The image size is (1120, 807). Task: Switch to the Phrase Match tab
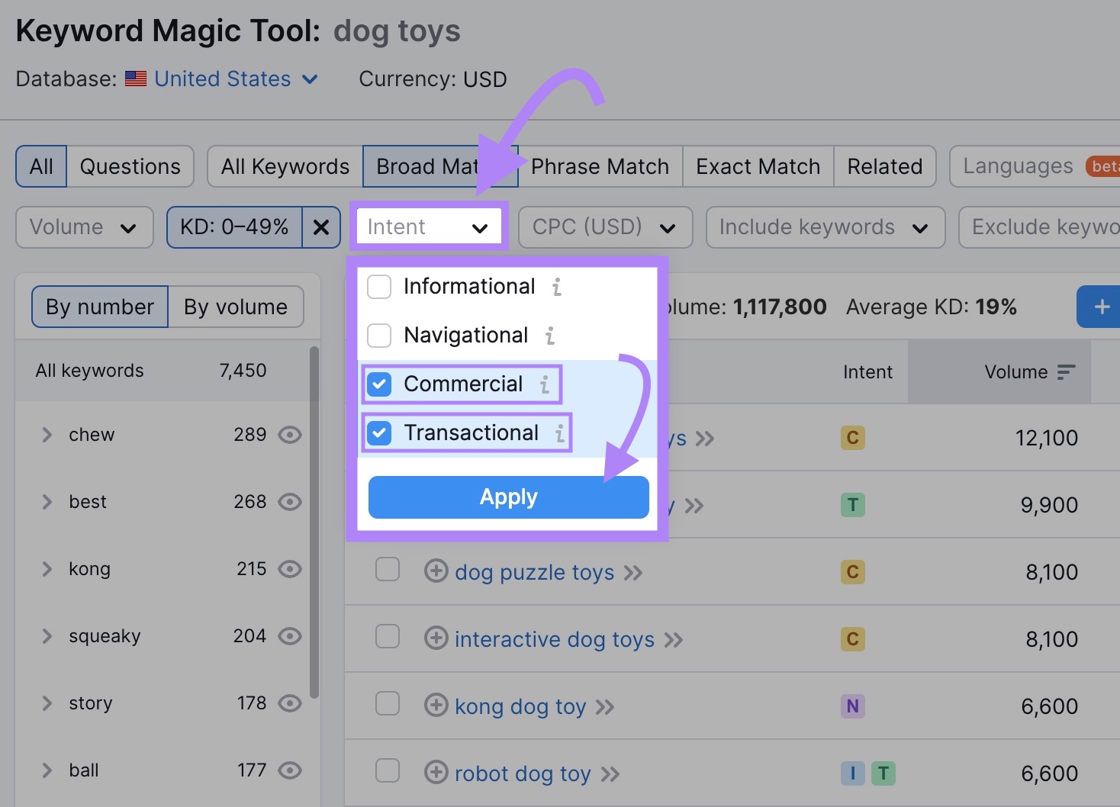pyautogui.click(x=600, y=166)
